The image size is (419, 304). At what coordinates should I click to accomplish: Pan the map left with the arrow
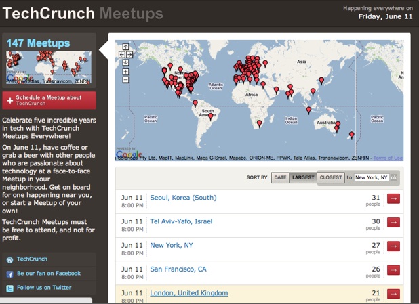[122, 55]
